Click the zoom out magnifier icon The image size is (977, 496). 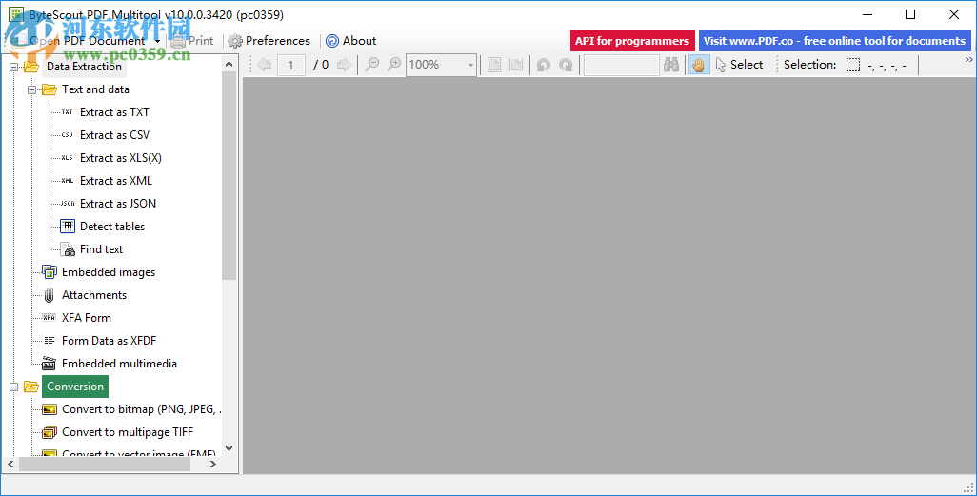(x=372, y=65)
